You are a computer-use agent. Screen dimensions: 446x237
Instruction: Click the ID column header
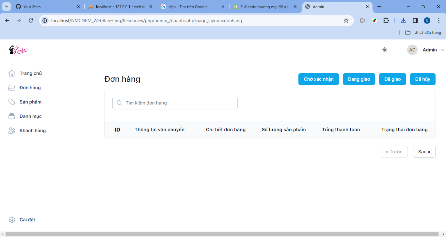[x=118, y=130]
